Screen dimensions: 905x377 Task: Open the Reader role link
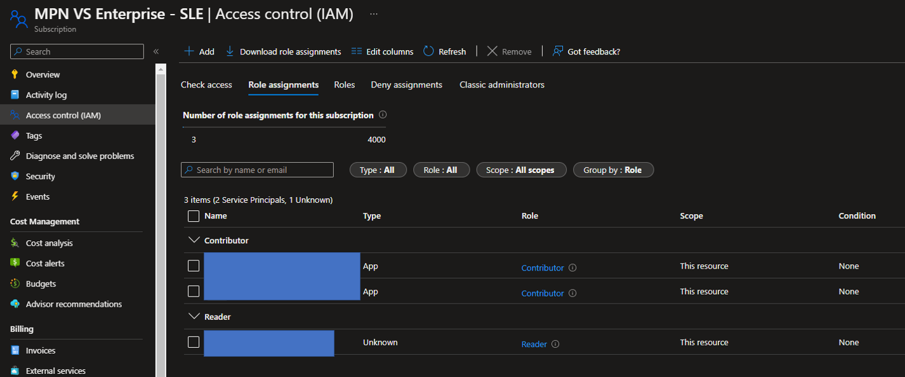click(534, 344)
